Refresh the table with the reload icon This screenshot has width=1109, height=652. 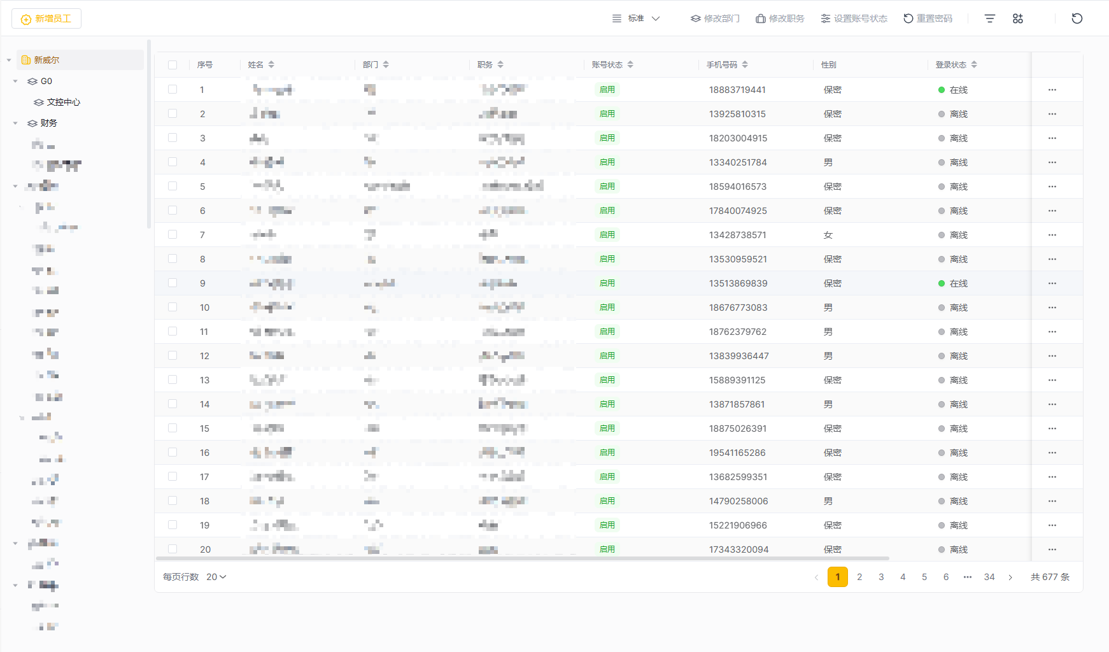click(1077, 18)
